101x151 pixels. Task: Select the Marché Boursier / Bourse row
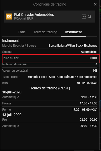pyautogui.click(x=50, y=46)
